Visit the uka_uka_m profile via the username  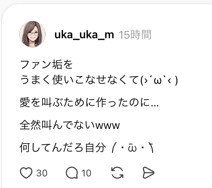(x=84, y=35)
